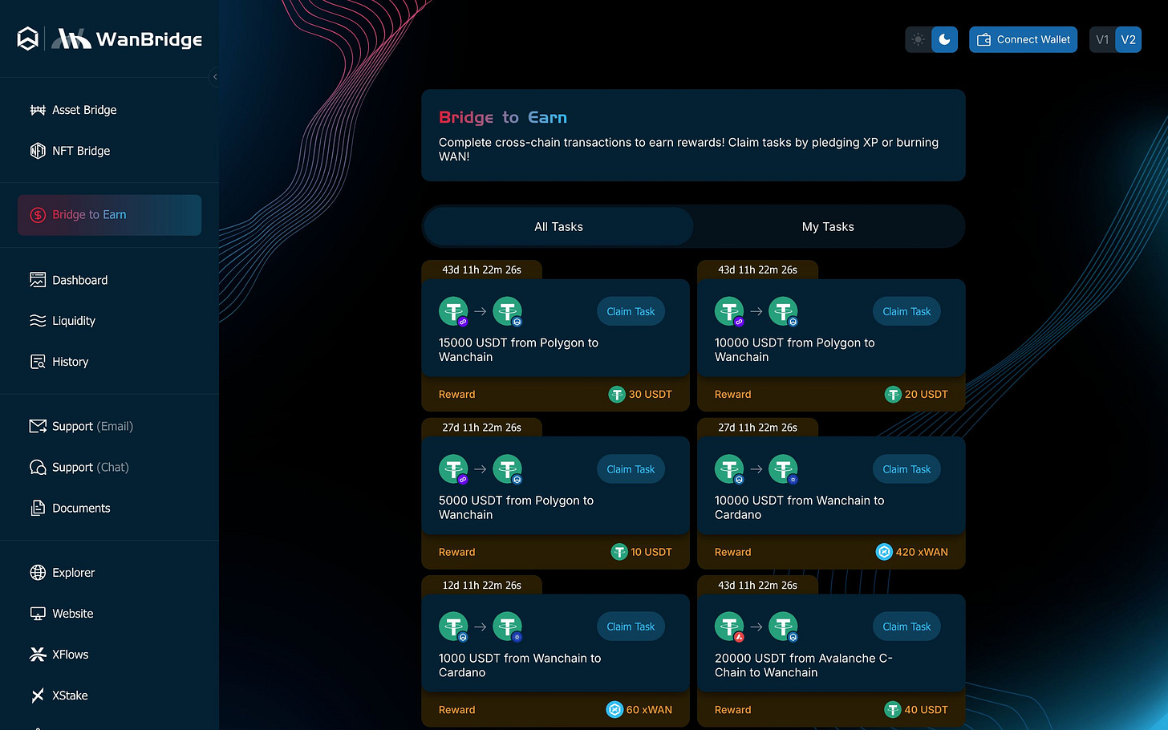The image size is (1168, 730).
Task: Open the Liquidity waves icon
Action: point(38,321)
